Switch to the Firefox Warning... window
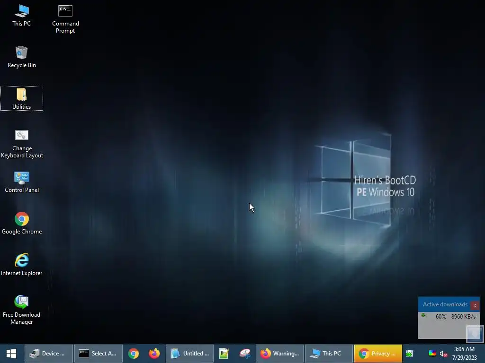 (279, 354)
